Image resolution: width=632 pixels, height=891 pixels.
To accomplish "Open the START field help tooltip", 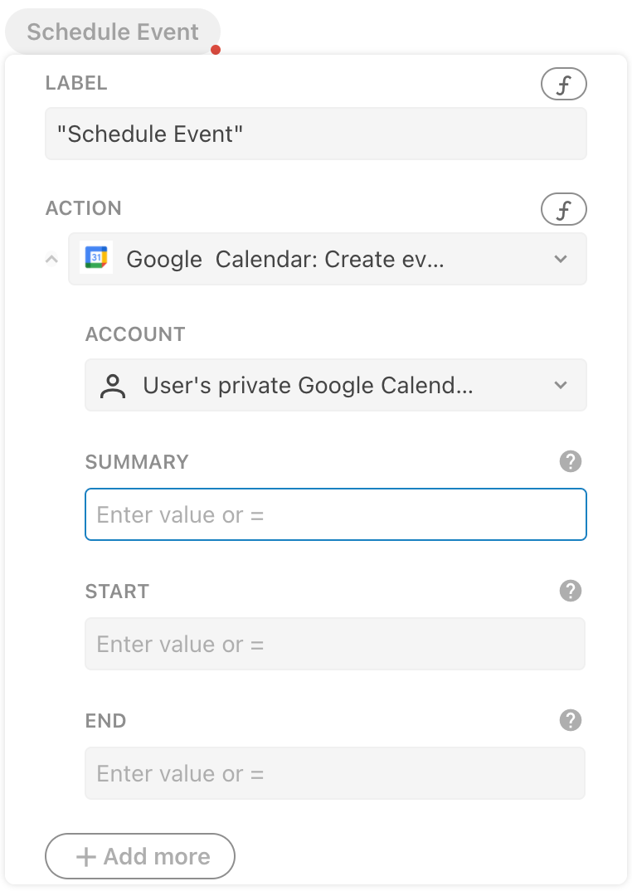I will click(x=571, y=591).
